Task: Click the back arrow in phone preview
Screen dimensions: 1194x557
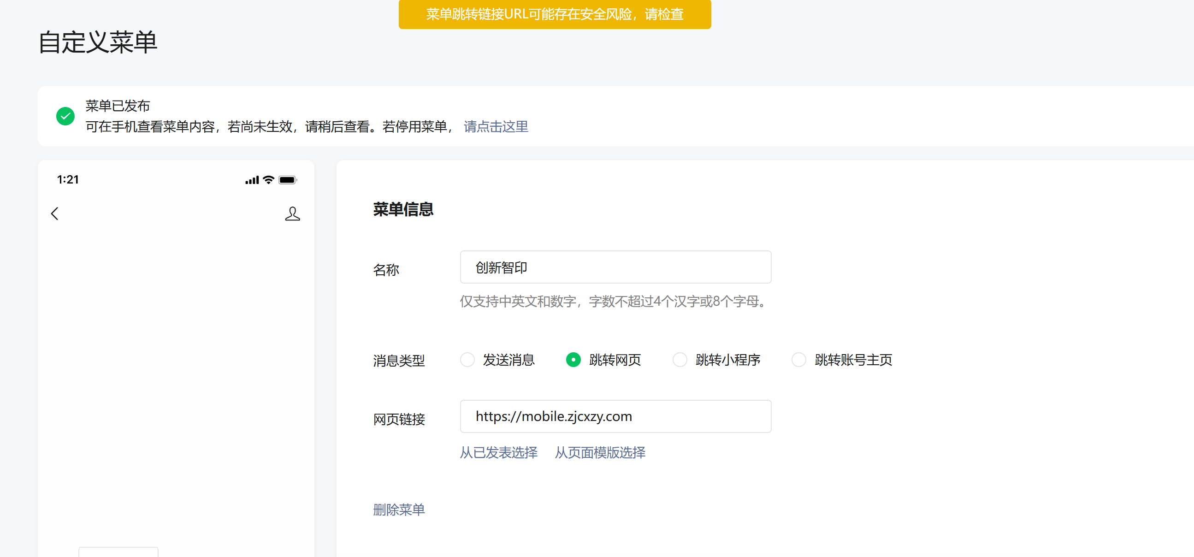Action: [x=55, y=214]
